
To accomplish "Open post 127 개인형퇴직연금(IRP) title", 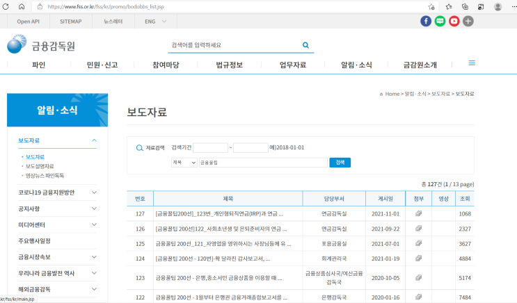I will (219, 214).
